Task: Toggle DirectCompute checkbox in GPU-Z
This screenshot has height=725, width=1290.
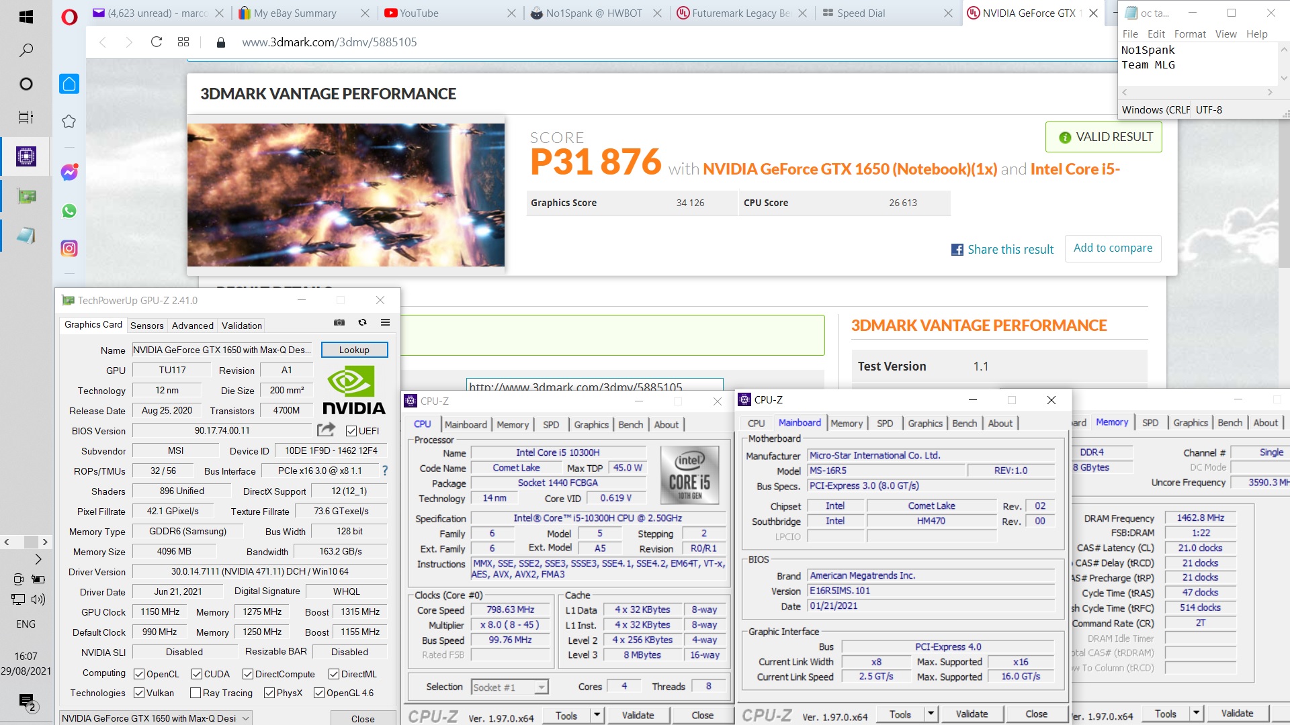Action: point(248,674)
